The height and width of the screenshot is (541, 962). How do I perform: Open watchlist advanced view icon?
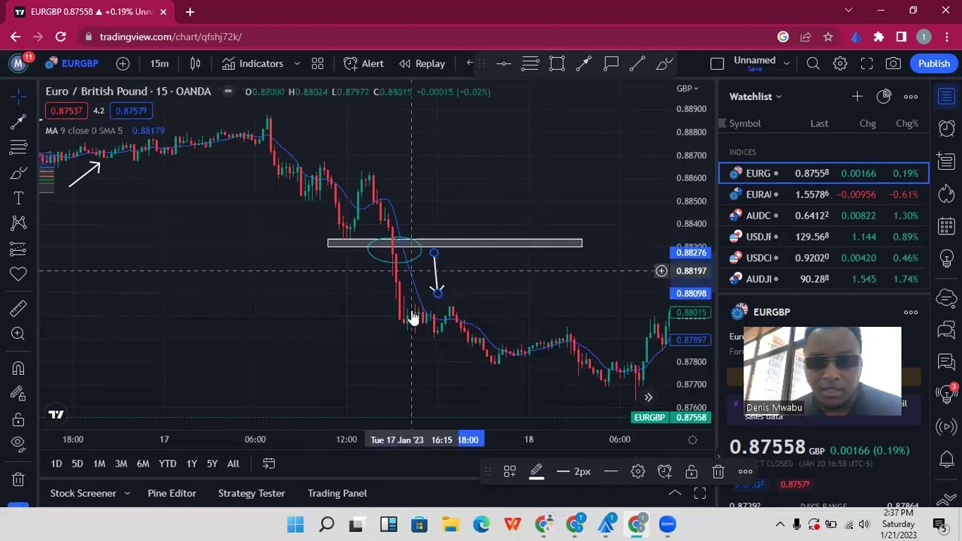[884, 96]
